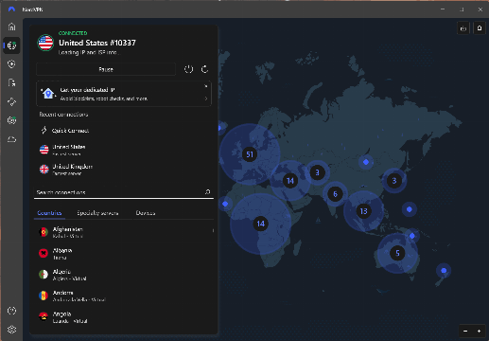Open the Europe cluster marker 51

250,154
